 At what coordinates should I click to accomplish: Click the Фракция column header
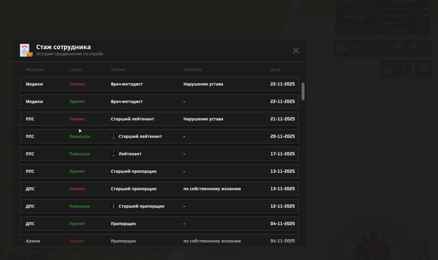(x=34, y=69)
